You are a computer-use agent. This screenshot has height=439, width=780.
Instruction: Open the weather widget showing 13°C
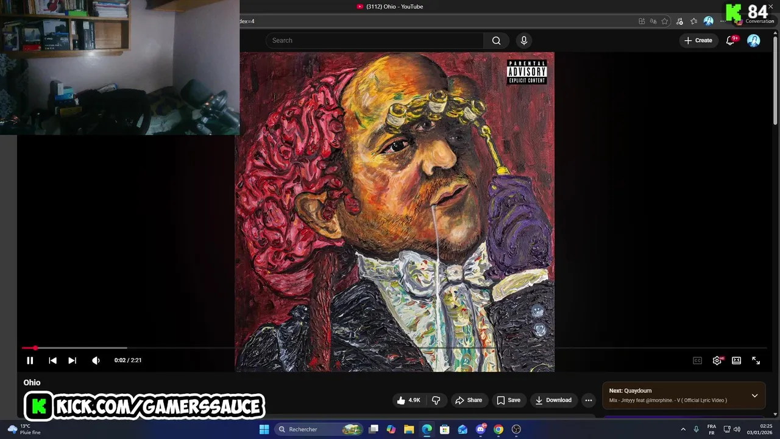click(24, 429)
